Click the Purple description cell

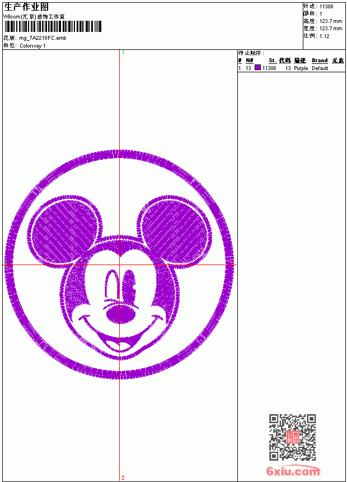(x=301, y=68)
